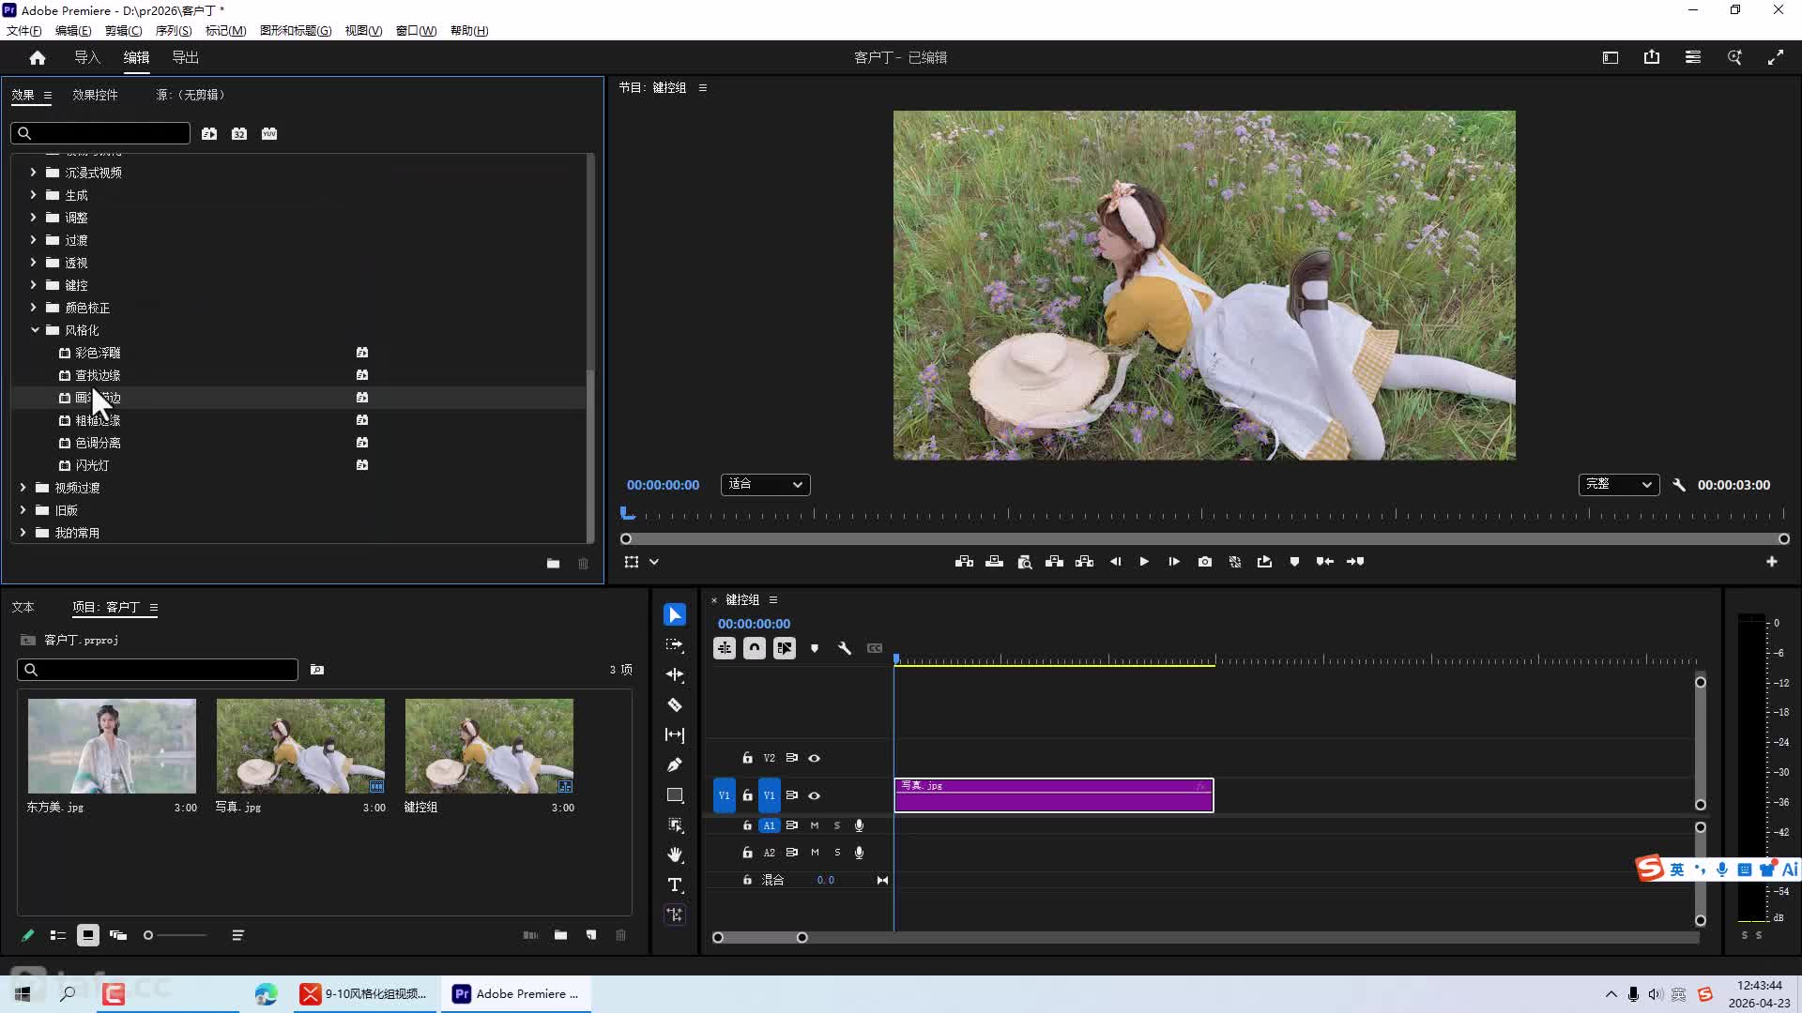Screen dimensions: 1802x1013
Task: Click Add Marker in program monitor controls
Action: pyautogui.click(x=1295, y=562)
